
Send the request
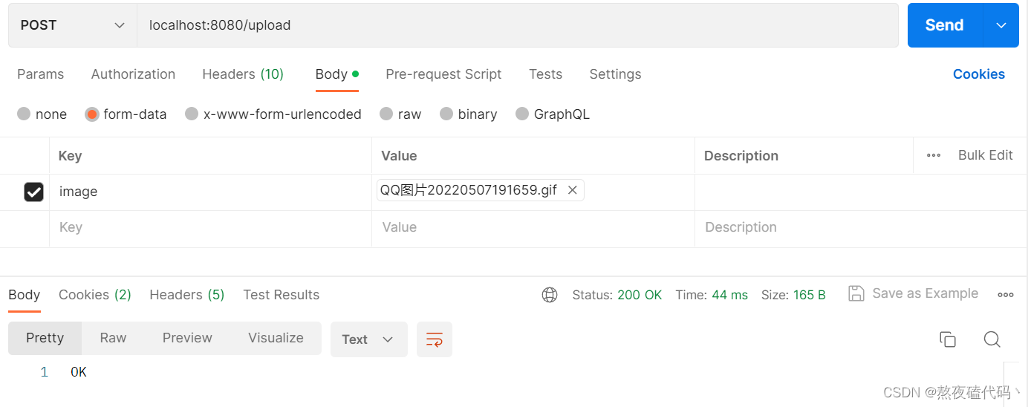[x=944, y=25]
